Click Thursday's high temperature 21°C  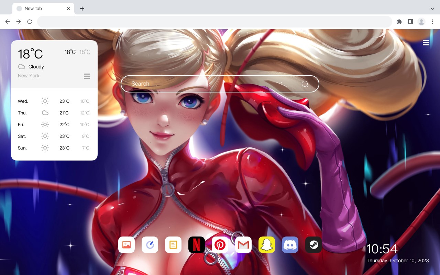[x=64, y=113]
